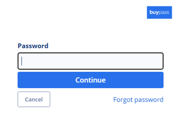Focus the Password input field
The image size is (188, 135).
tap(90, 61)
